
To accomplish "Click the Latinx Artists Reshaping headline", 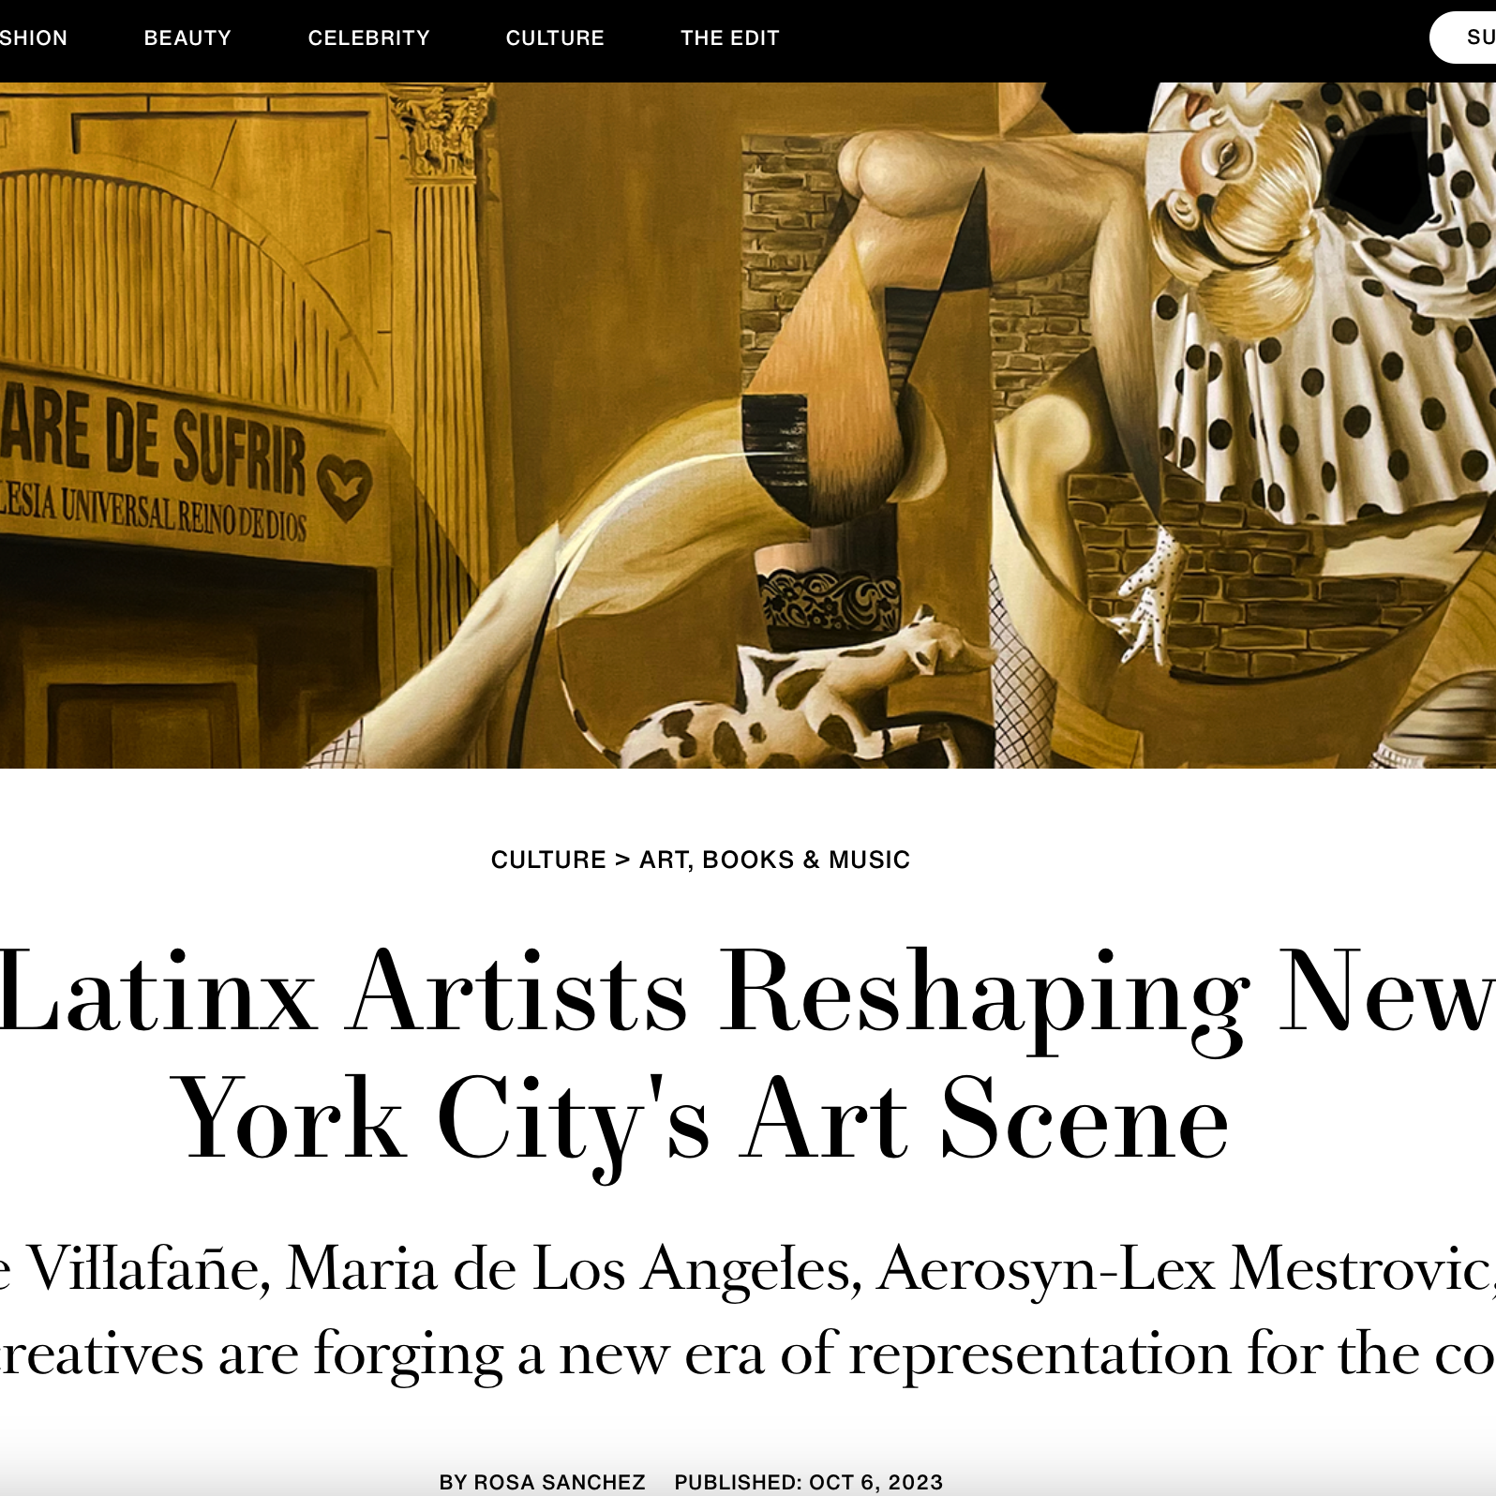I will [x=746, y=1055].
